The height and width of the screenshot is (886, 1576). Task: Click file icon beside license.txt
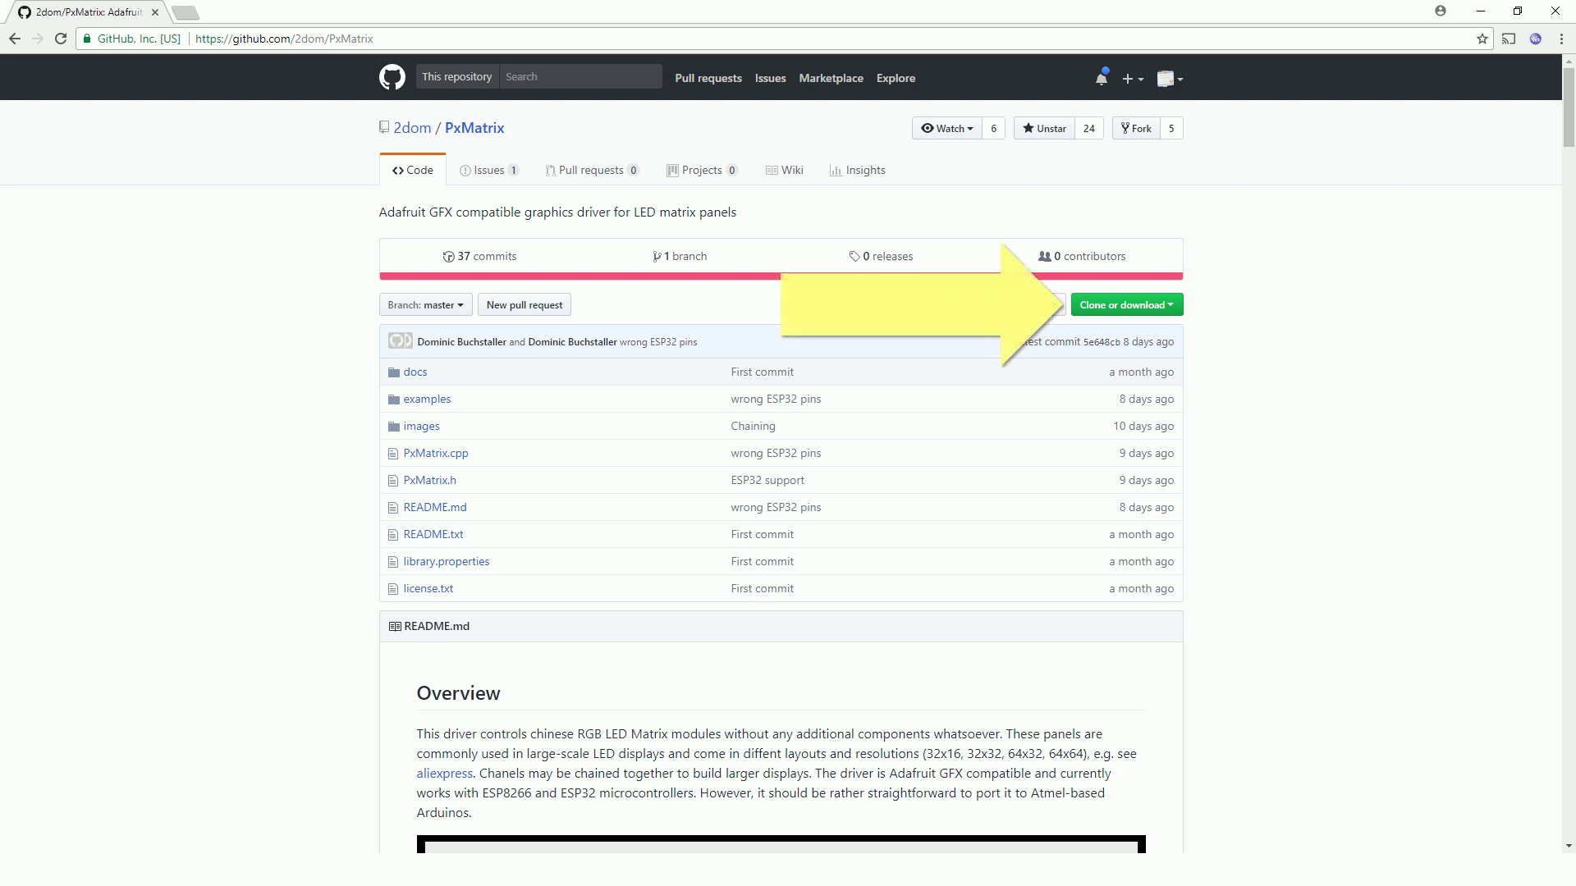(x=393, y=589)
